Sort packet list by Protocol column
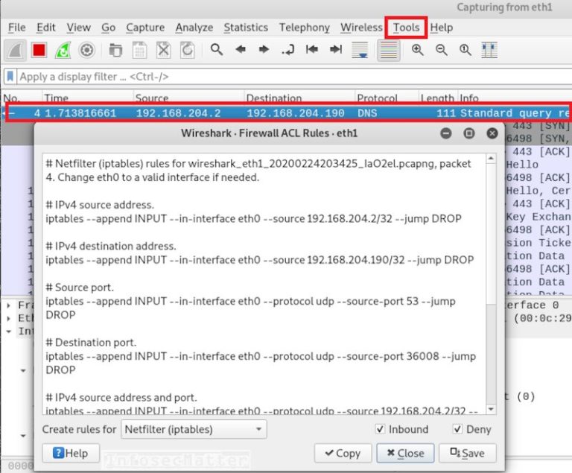 tap(387, 98)
